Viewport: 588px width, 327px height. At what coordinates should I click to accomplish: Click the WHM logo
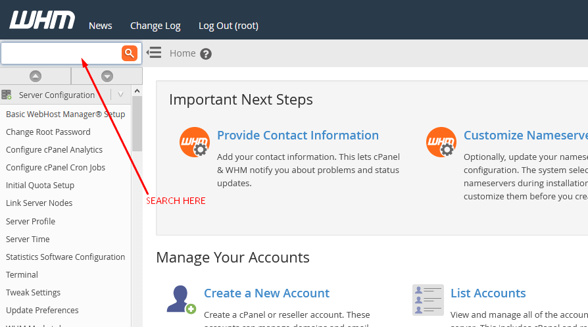click(x=42, y=20)
